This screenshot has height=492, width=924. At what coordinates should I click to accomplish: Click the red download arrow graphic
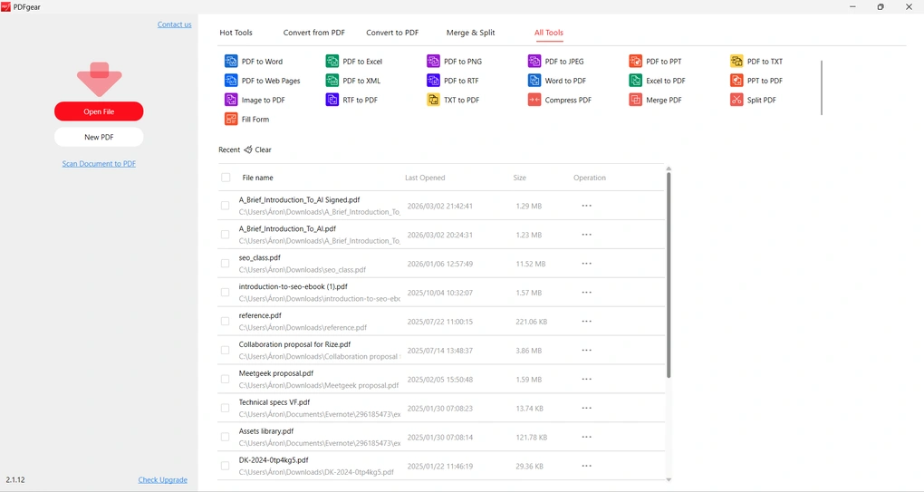pos(99,79)
